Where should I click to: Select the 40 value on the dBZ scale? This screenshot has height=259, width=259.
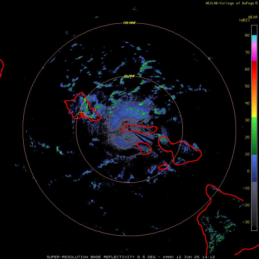coord(247,103)
